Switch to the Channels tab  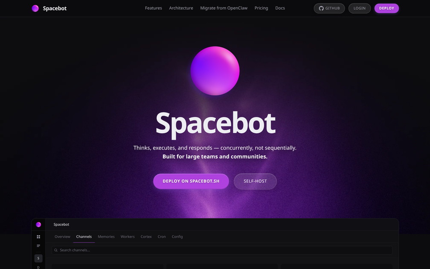(84, 237)
